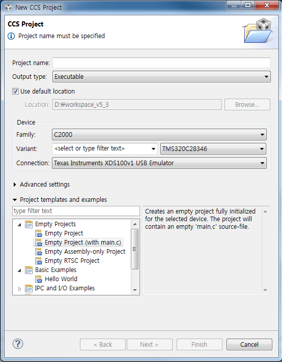
Task: Click the 'Project name must be specified' message
Action: tap(62, 36)
